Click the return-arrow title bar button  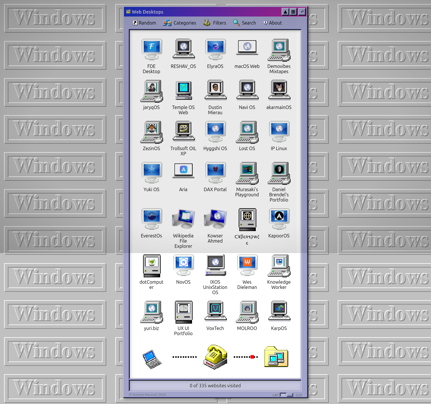coord(302,12)
